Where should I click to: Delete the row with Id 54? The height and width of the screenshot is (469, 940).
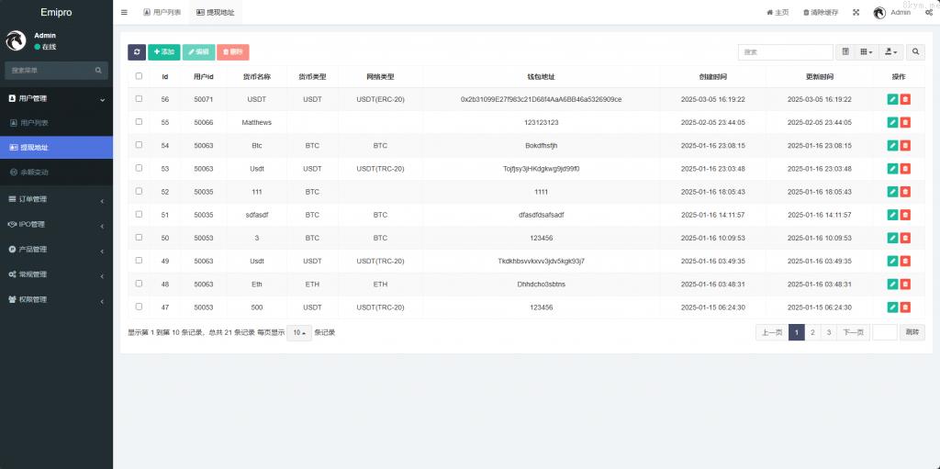[x=905, y=145]
